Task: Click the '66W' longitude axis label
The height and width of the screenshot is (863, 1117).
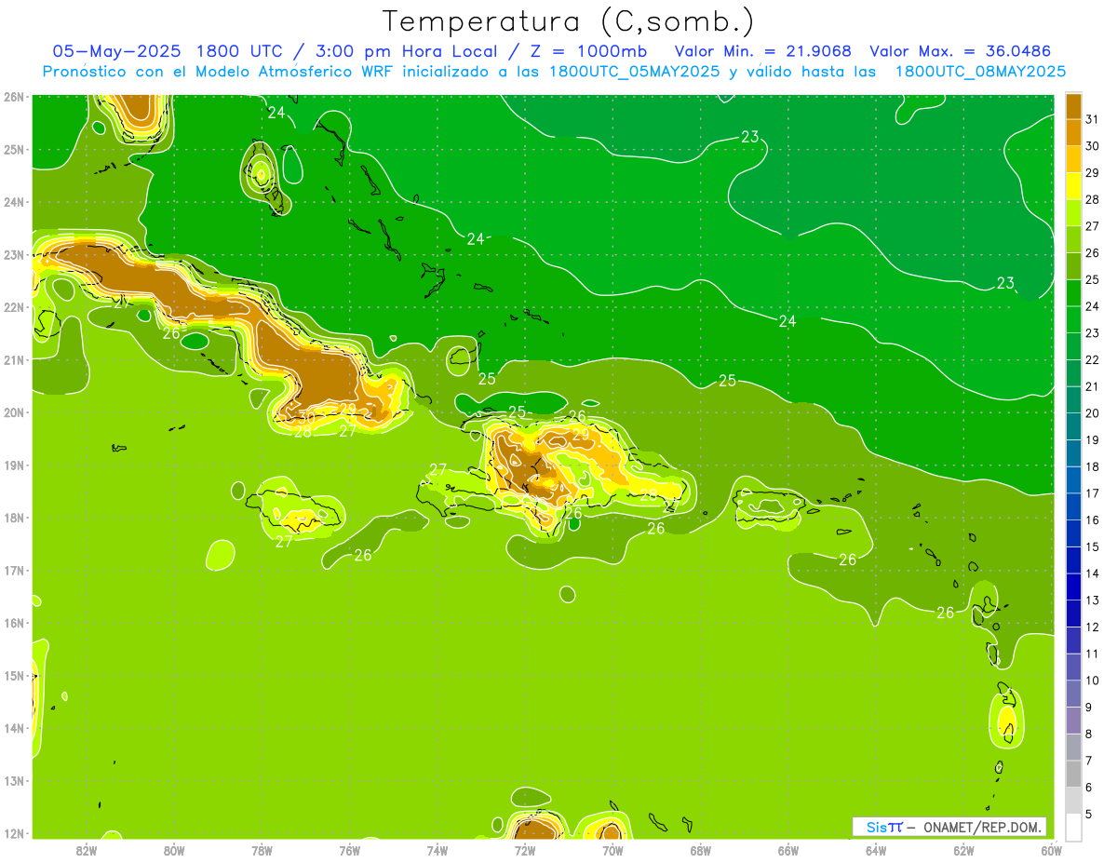Action: pos(788,850)
